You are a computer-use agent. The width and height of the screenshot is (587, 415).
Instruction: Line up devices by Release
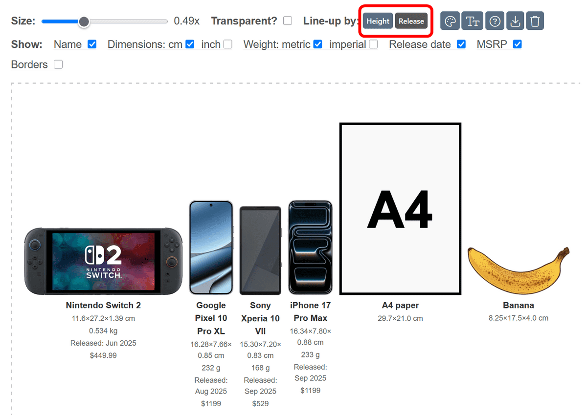point(411,21)
